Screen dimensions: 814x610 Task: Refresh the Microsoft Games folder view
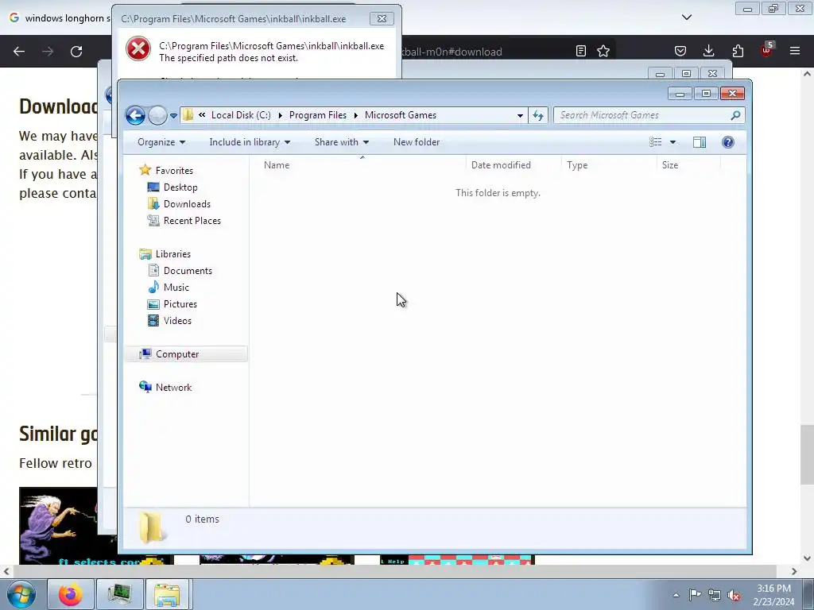(x=538, y=115)
